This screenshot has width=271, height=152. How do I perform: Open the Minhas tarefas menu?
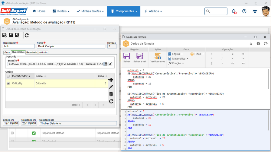(90, 11)
